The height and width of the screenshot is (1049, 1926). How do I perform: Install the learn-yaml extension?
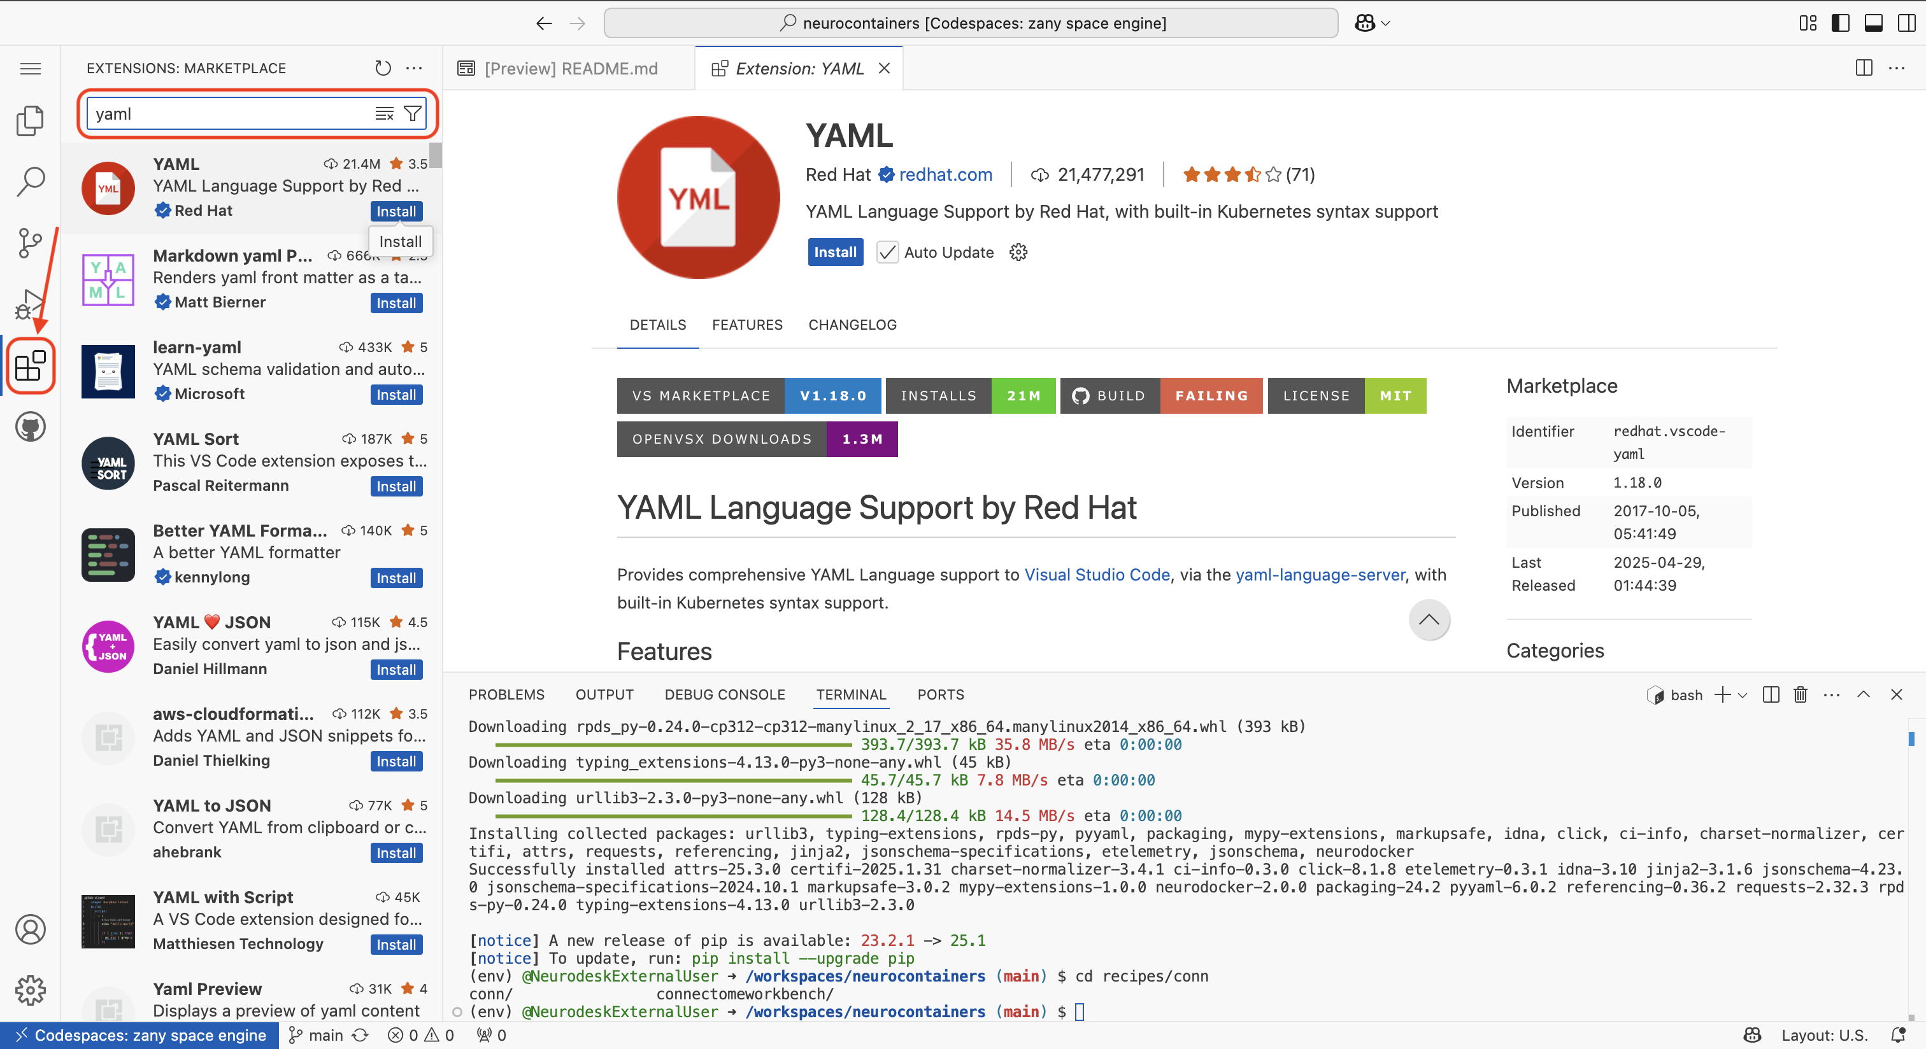point(396,395)
